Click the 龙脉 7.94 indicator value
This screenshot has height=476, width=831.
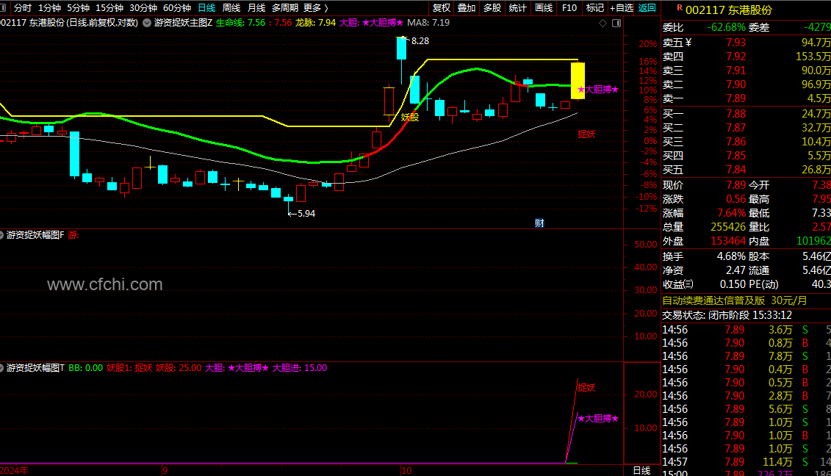tap(315, 23)
